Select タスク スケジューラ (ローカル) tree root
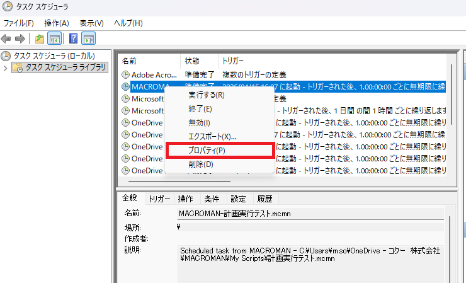The height and width of the screenshot is (283, 466). click(54, 55)
